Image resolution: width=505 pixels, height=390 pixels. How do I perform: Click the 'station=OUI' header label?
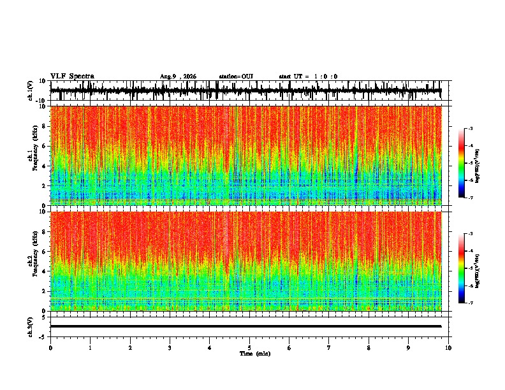(x=236, y=76)
